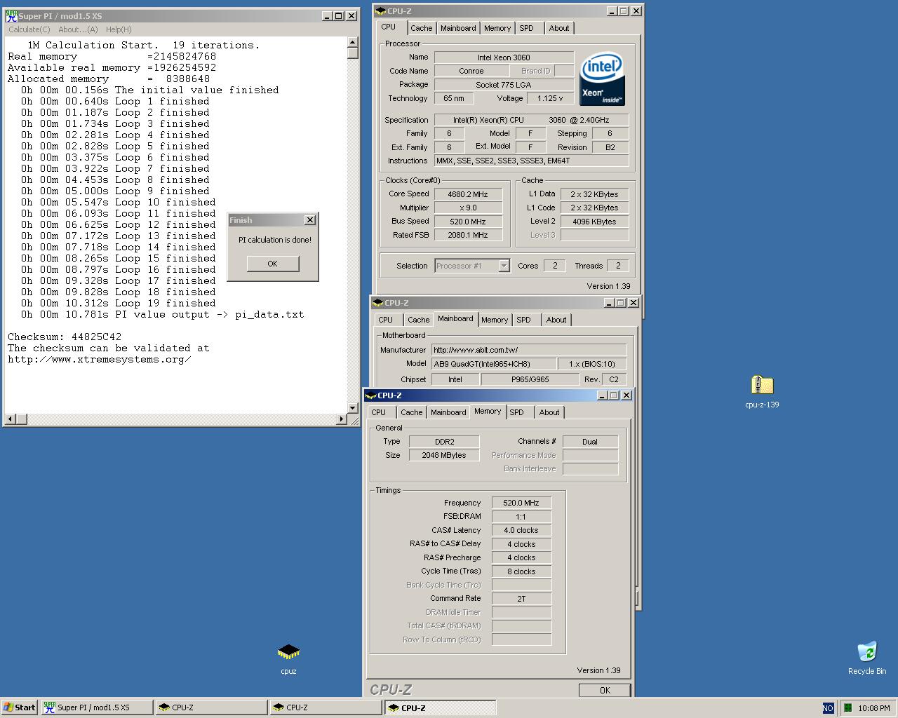Open the Start menu
This screenshot has height=718, width=898.
(20, 707)
